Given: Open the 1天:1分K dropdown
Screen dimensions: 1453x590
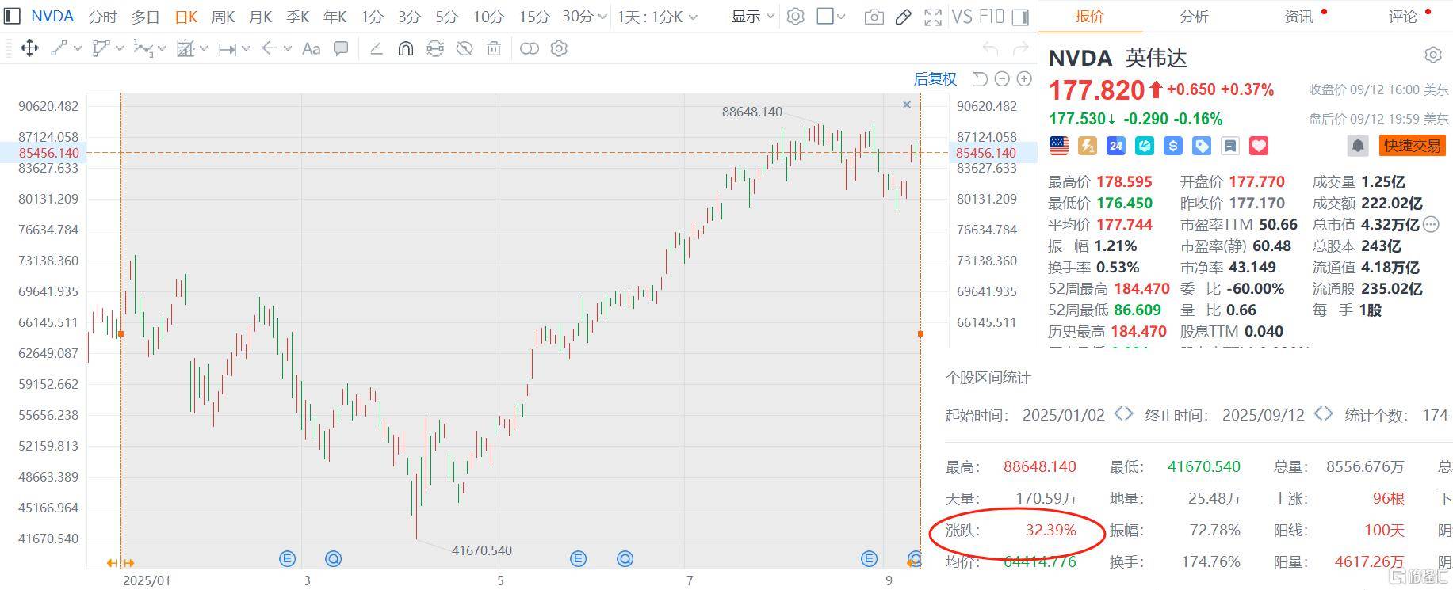Looking at the screenshot, I should (657, 17).
